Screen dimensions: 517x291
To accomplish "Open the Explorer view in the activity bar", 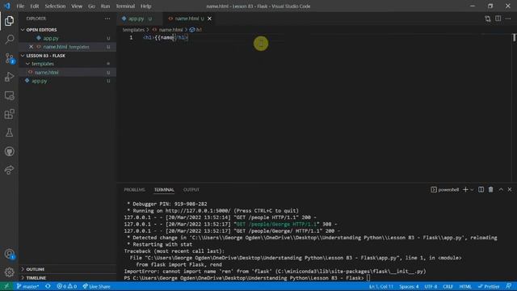I will pyautogui.click(x=9, y=21).
